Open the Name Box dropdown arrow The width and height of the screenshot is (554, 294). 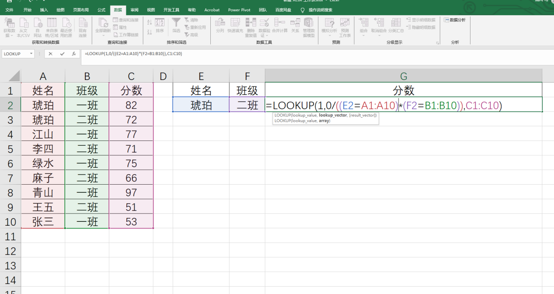pos(31,54)
